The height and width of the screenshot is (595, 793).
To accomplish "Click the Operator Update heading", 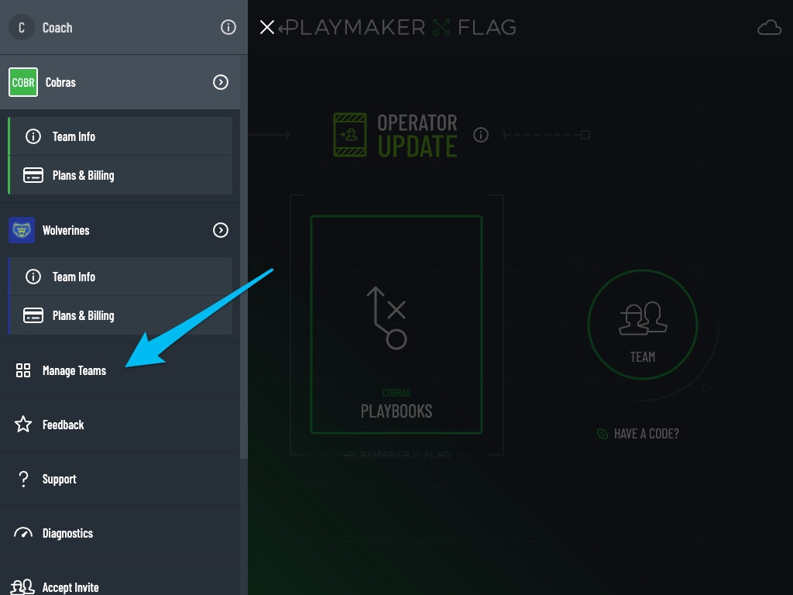I will click(417, 135).
